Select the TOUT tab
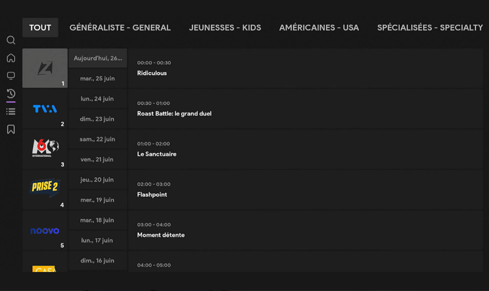 click(x=40, y=28)
